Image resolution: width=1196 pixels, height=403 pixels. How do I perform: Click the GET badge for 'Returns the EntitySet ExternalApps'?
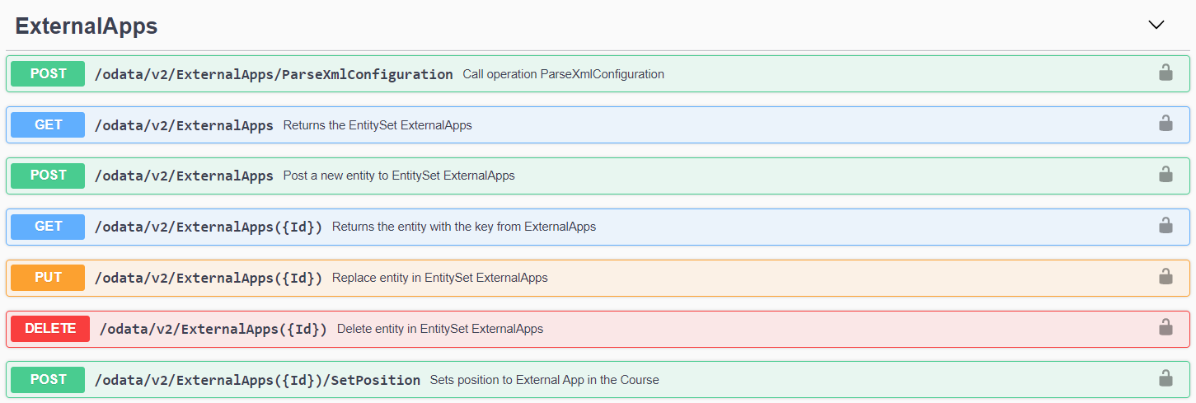pyautogui.click(x=48, y=124)
